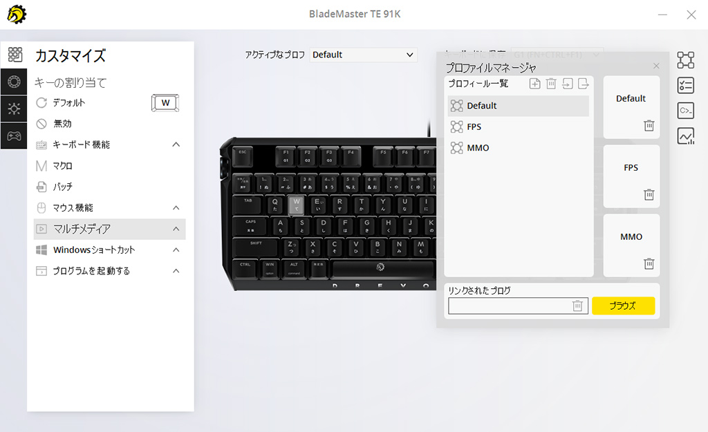
Task: Click the SHIFT key on keyboard image
Action: coord(256,247)
